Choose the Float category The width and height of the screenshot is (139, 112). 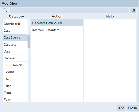15,93
